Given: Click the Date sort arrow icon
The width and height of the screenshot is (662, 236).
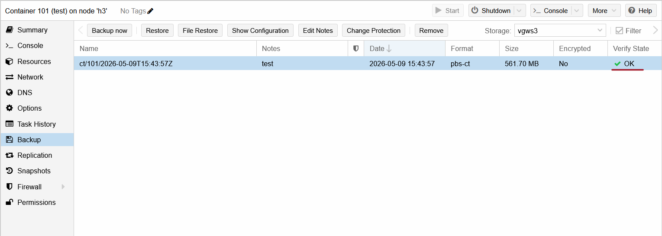Looking at the screenshot, I should pyautogui.click(x=389, y=48).
